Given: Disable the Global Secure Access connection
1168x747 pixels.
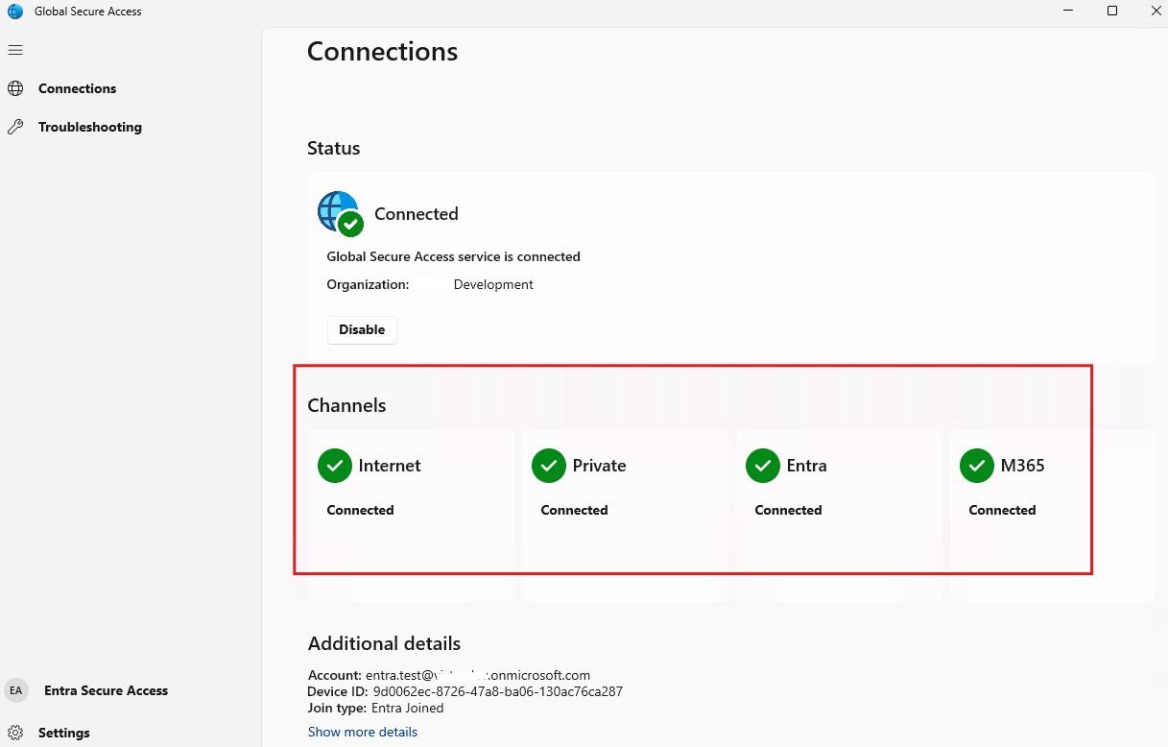Looking at the screenshot, I should pos(362,329).
